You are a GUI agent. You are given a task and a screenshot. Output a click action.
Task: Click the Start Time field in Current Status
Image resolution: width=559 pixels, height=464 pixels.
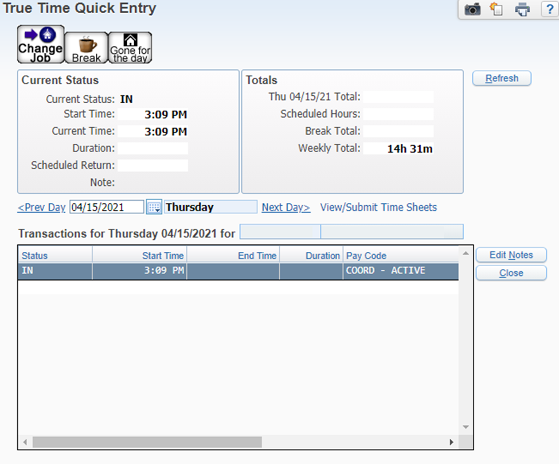tap(153, 115)
